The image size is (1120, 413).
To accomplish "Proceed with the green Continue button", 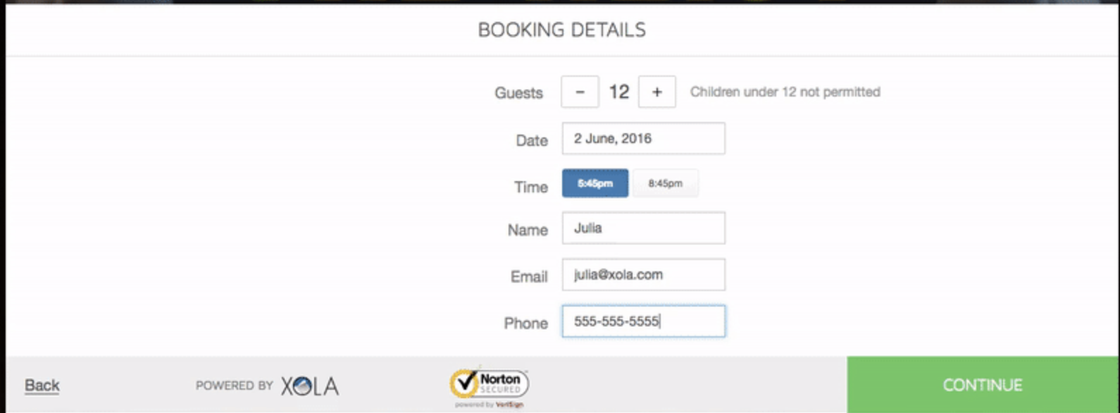I will coord(983,385).
